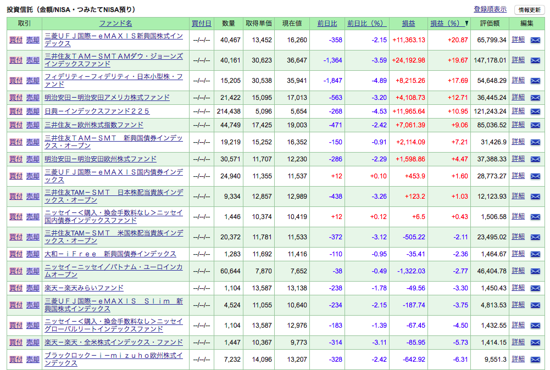Select quantity cell 214,438
This screenshot has width=550, height=370.
(x=229, y=111)
